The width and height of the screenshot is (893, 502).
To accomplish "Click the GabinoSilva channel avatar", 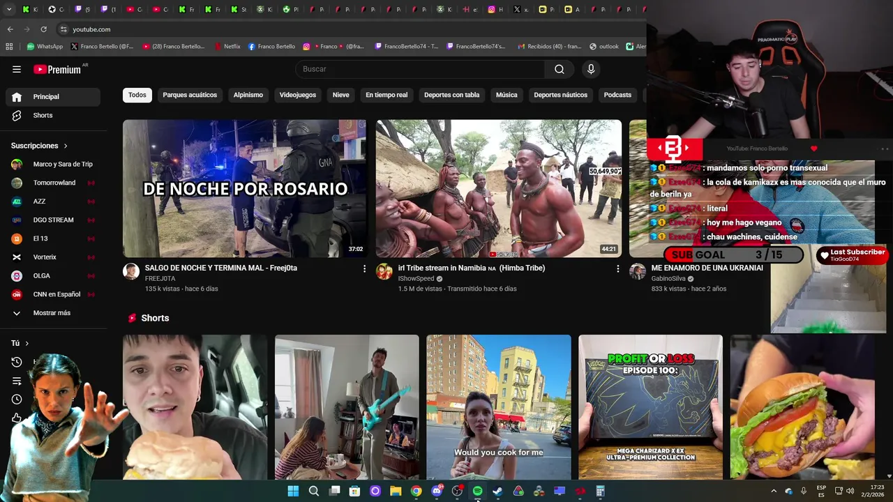I will tap(638, 272).
